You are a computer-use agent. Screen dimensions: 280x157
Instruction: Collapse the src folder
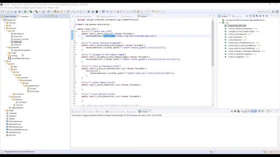click(x=5, y=61)
